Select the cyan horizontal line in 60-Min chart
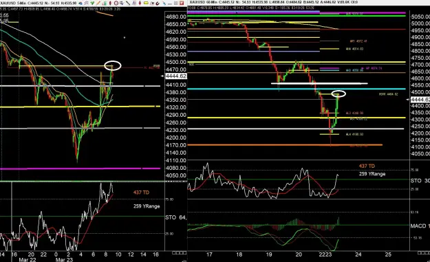The width and height of the screenshot is (430, 262). tap(297, 89)
